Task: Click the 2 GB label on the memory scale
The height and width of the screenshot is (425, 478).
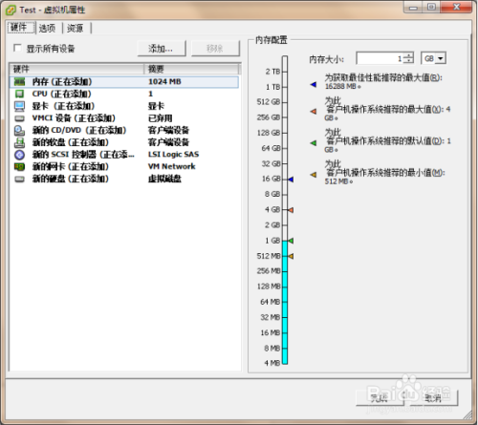Action: click(x=272, y=225)
